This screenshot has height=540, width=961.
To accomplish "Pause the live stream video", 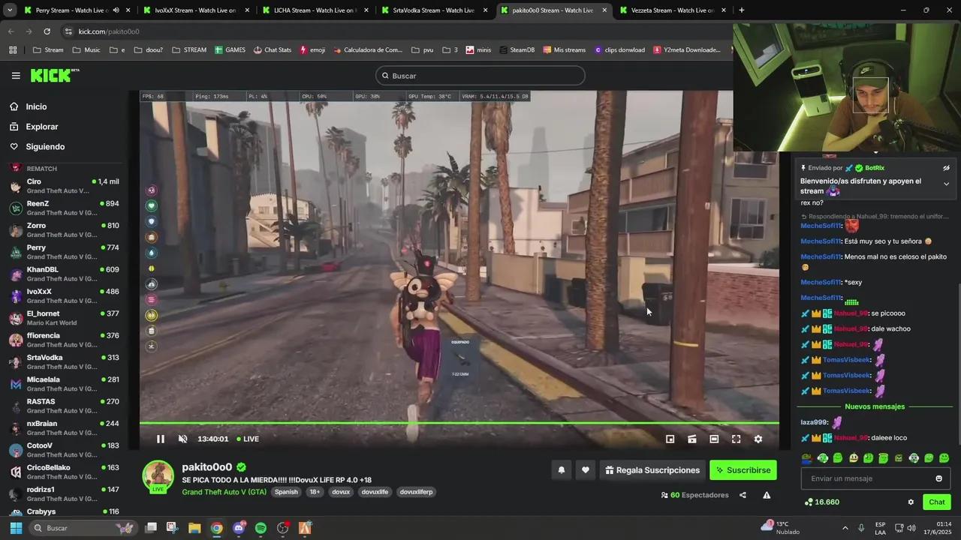I will click(160, 439).
